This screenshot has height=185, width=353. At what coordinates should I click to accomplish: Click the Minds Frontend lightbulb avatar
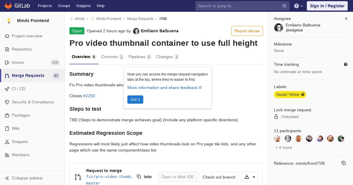pos(9,21)
